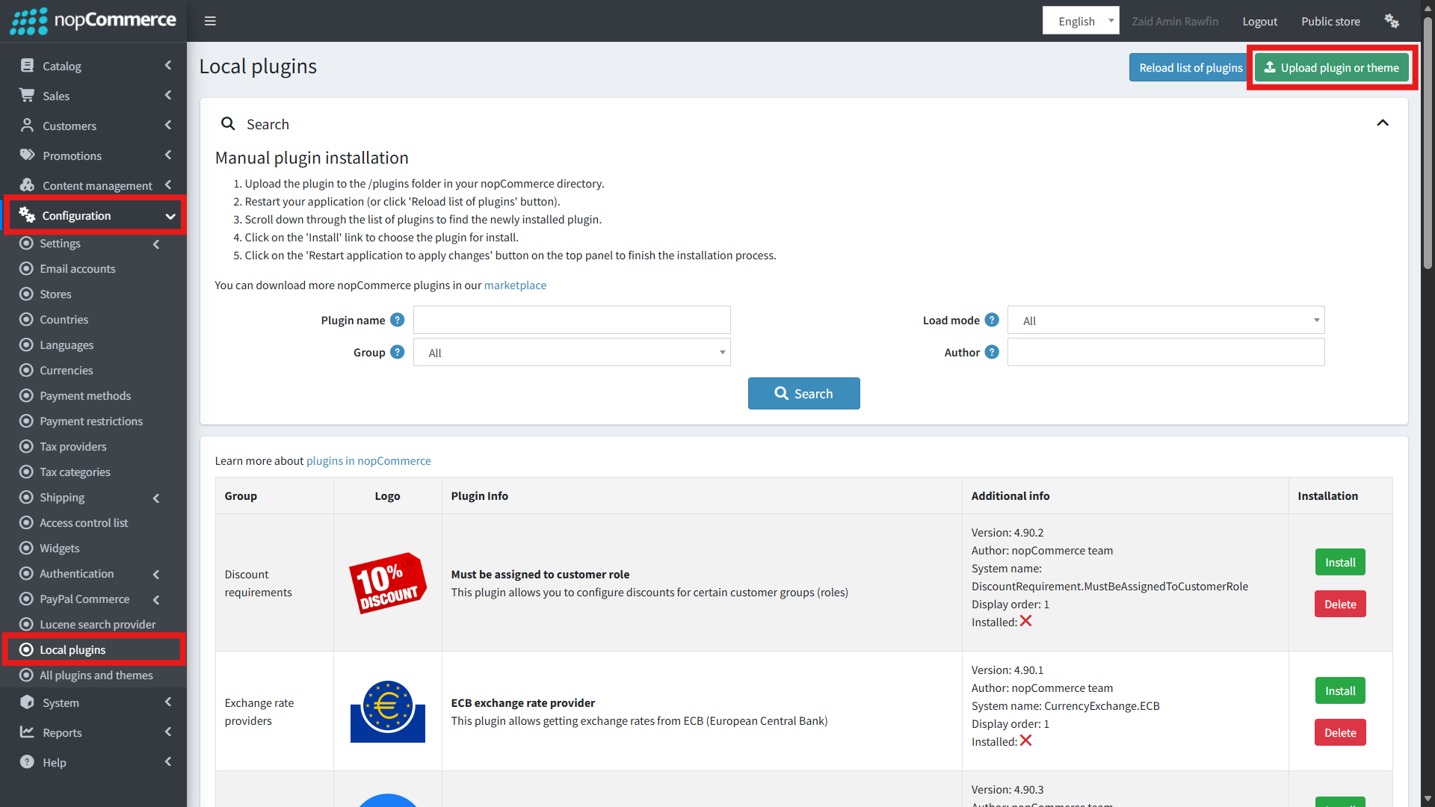Screen dimensions: 1435x807
Task: Click the blue Search button
Action: [x=803, y=393]
